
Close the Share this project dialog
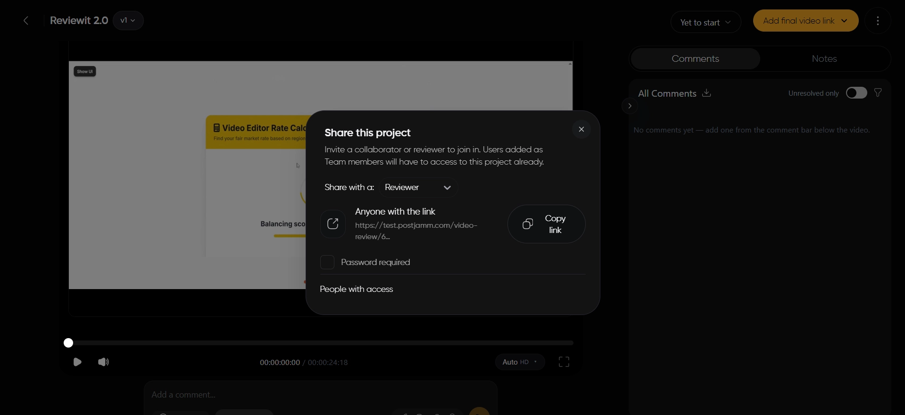pos(581,129)
